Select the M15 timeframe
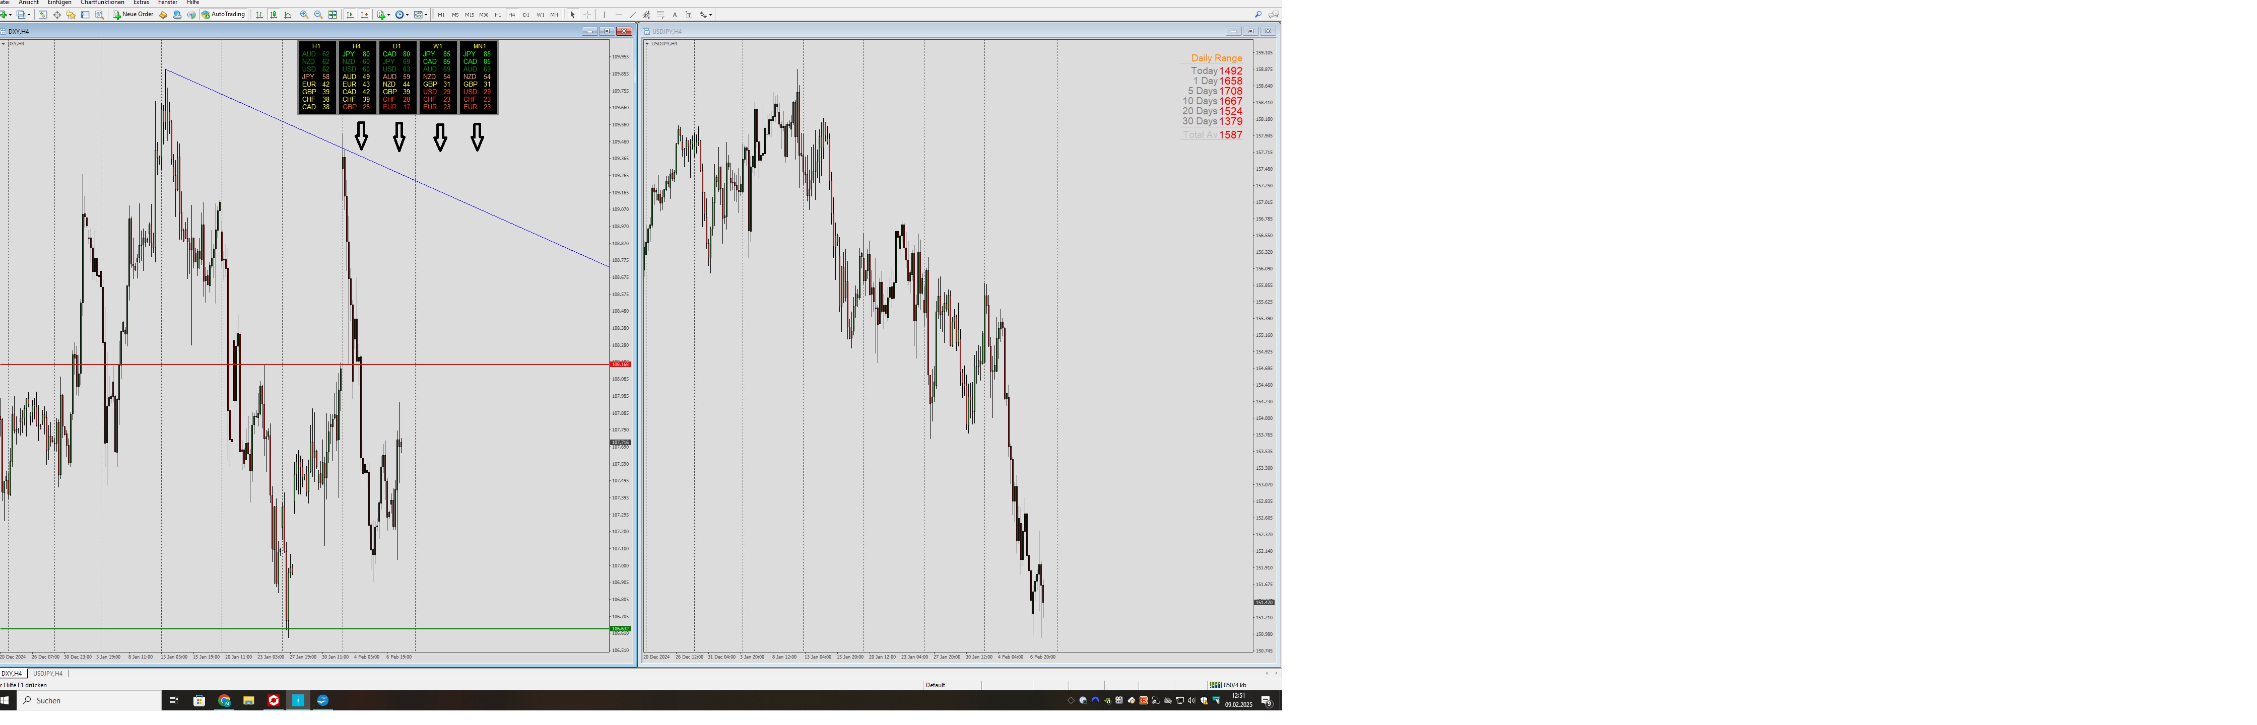The image size is (2257, 725). point(470,15)
